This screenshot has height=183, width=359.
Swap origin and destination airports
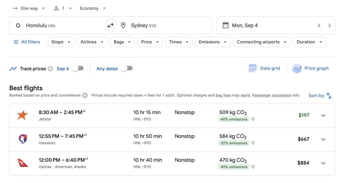110,25
